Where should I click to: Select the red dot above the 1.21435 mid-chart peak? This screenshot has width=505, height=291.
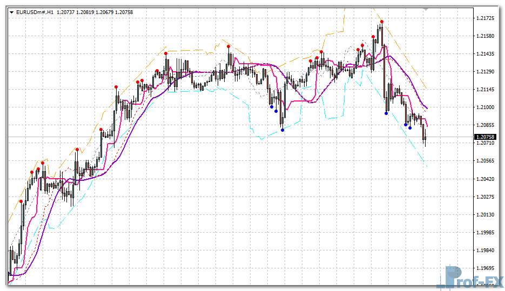click(x=229, y=46)
